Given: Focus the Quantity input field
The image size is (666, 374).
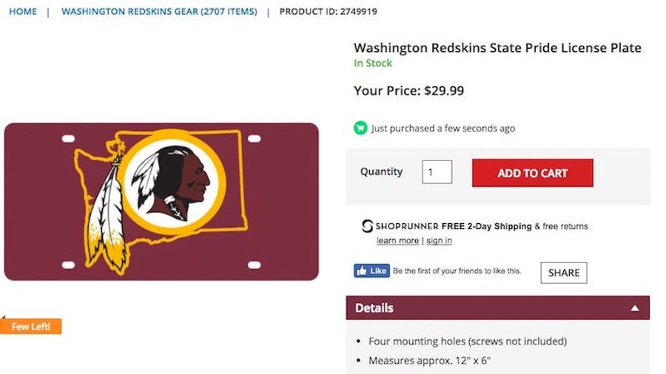Looking at the screenshot, I should (437, 172).
